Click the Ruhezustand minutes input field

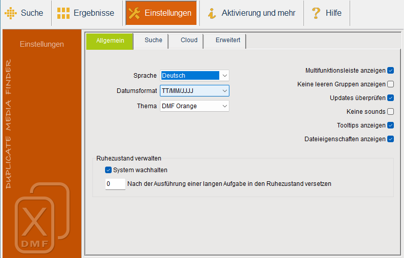pyautogui.click(x=115, y=184)
